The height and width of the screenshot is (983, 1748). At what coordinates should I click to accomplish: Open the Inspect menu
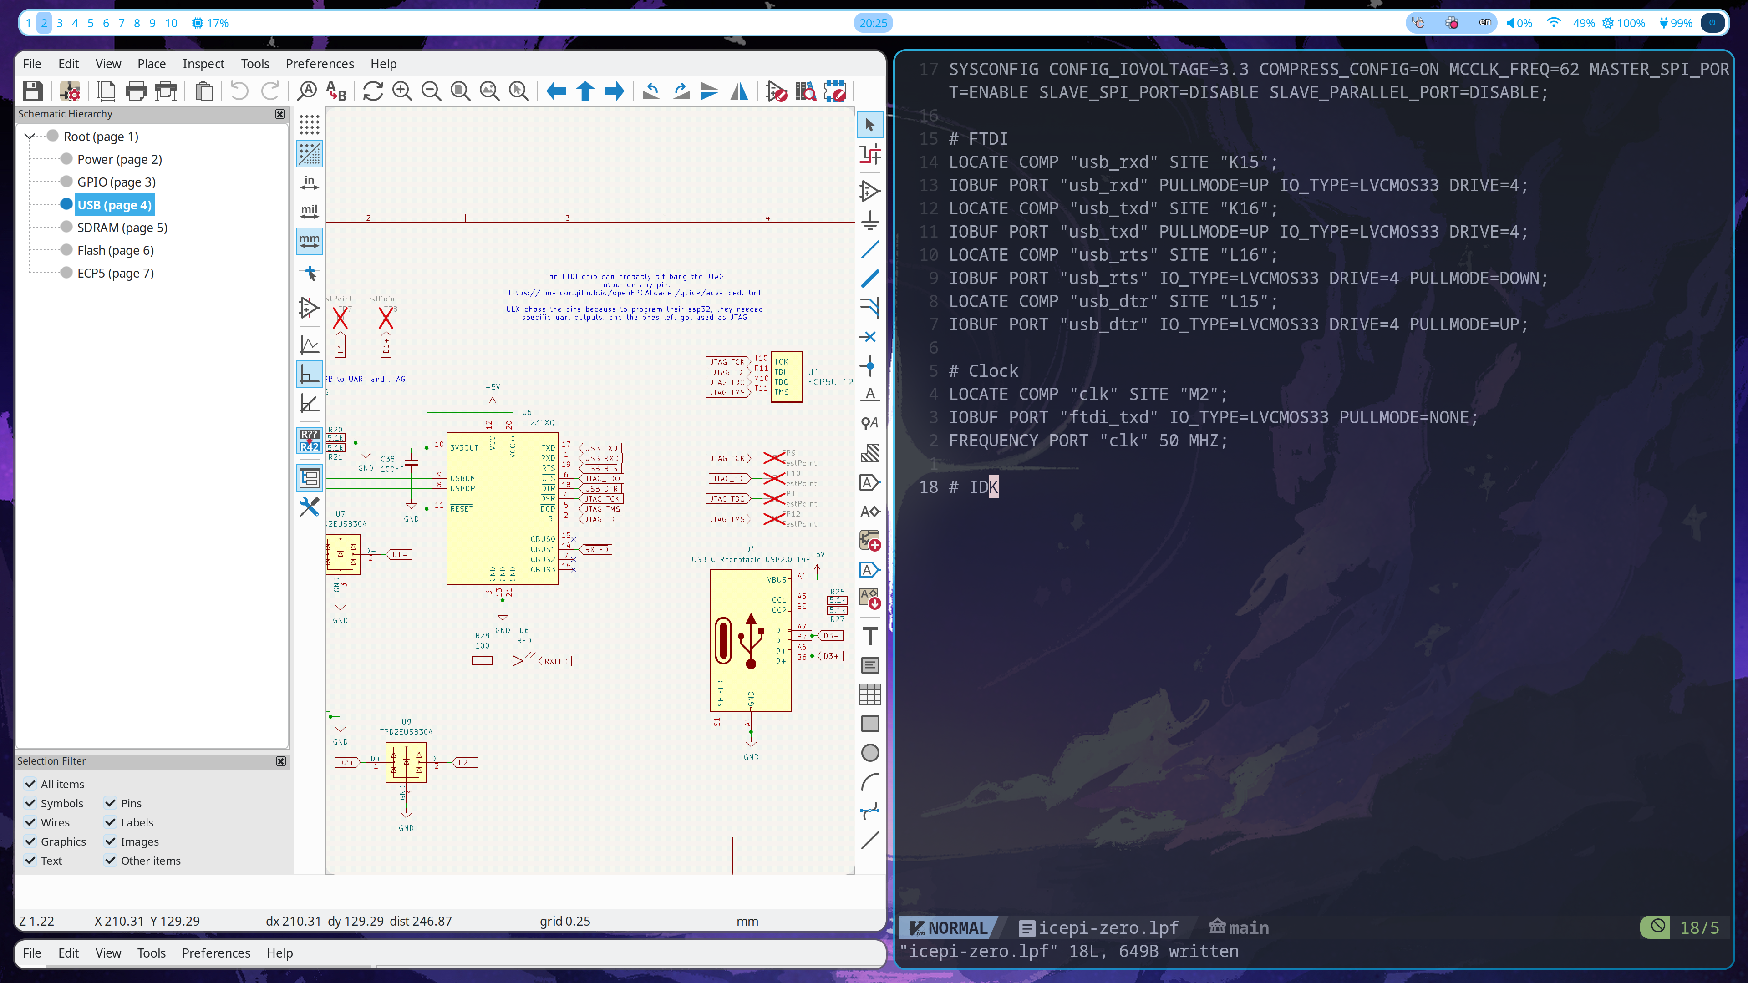pos(203,64)
